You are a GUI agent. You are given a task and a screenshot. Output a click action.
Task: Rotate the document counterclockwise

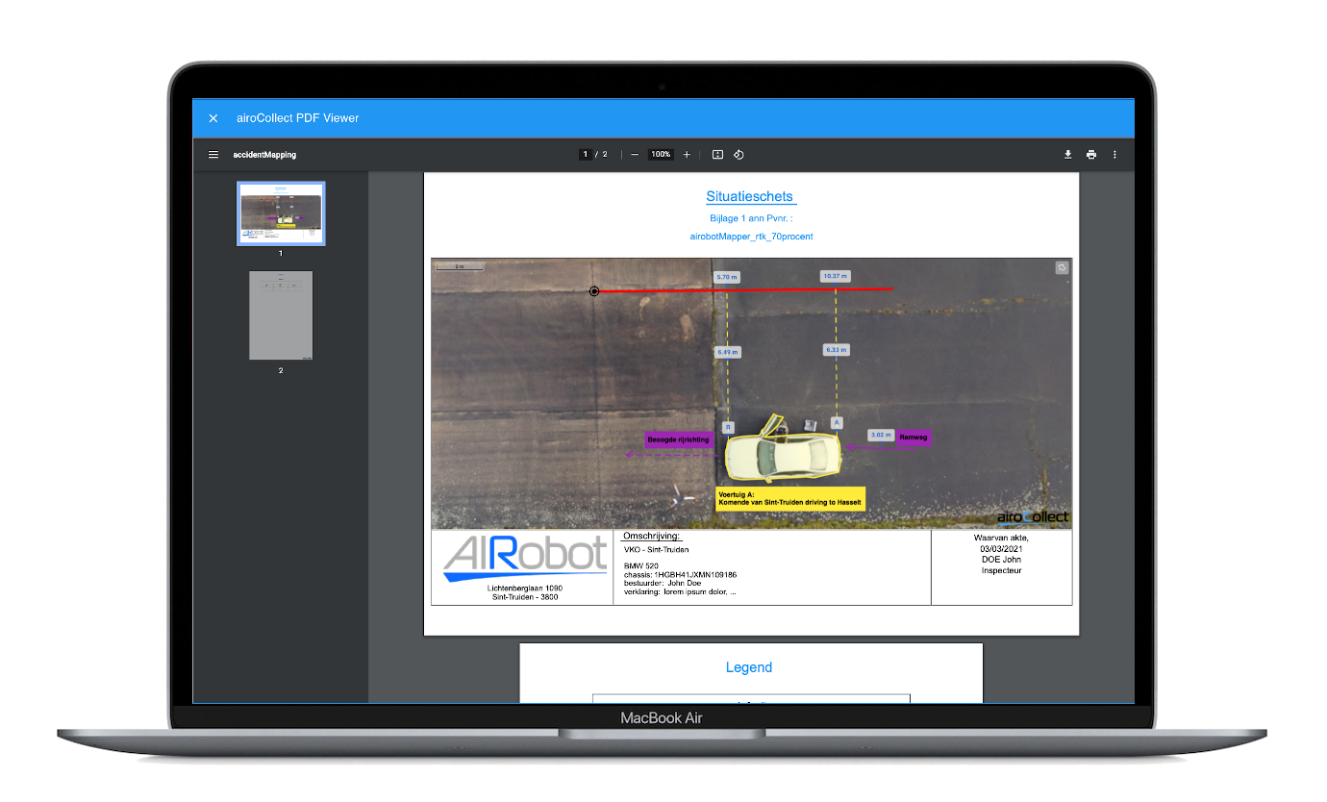coord(739,155)
